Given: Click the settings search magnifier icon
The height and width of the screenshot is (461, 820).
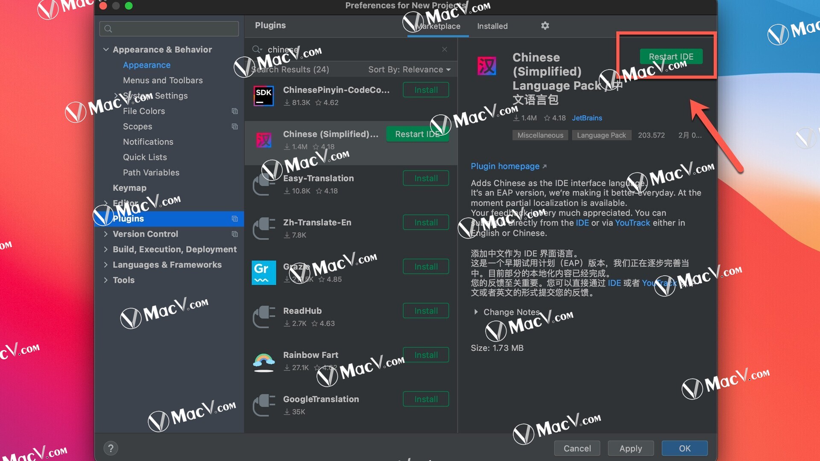Looking at the screenshot, I should click(108, 29).
